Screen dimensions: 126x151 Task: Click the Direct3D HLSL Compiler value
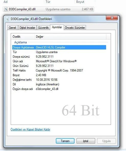(51, 47)
